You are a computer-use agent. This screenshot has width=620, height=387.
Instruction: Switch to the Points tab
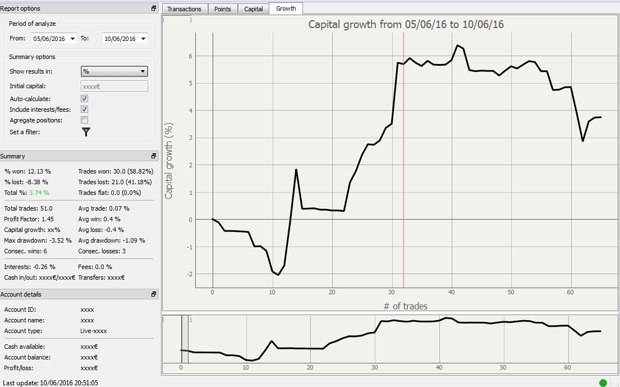point(223,8)
